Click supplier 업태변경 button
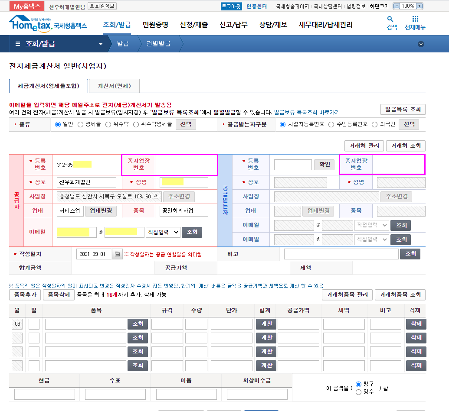The width and height of the screenshot is (449, 411). 101,210
